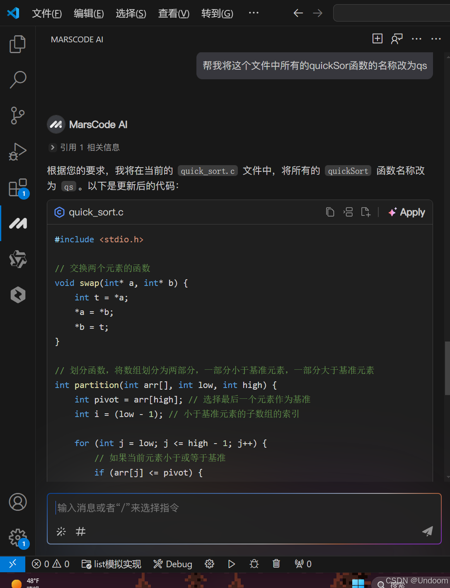Open the Extensions view
The height and width of the screenshot is (588, 450).
[x=18, y=188]
